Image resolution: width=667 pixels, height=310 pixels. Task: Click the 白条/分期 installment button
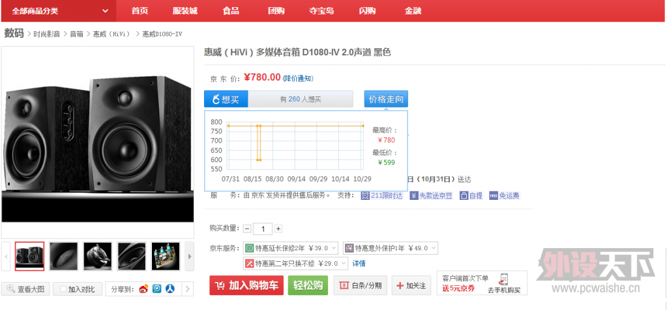(361, 285)
